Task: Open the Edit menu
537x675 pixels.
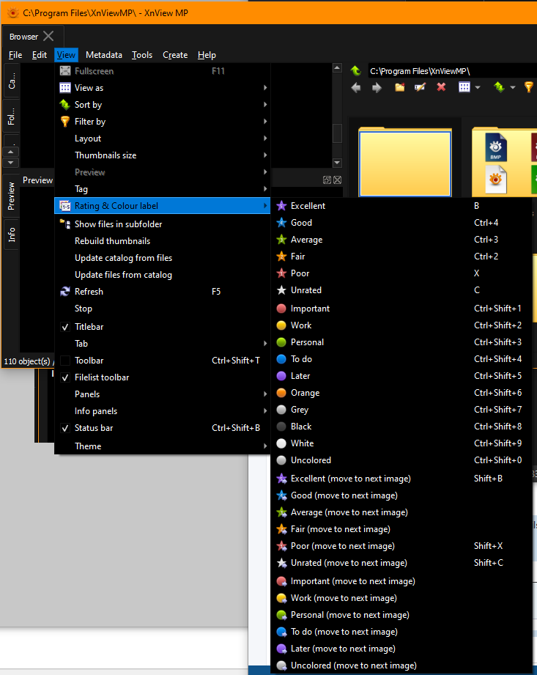Action: click(39, 55)
